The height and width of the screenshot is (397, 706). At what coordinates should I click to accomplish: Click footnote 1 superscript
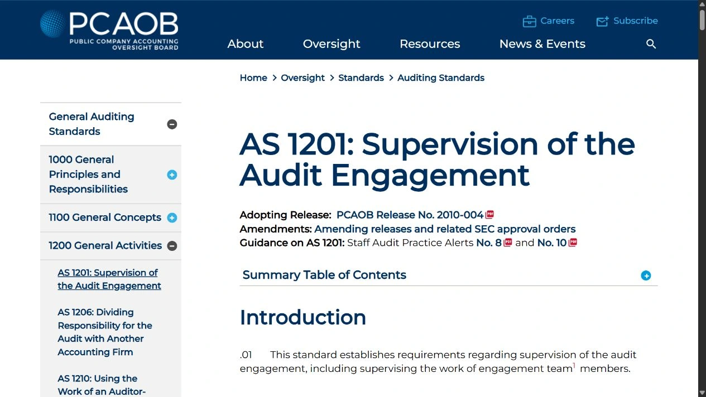(x=574, y=366)
